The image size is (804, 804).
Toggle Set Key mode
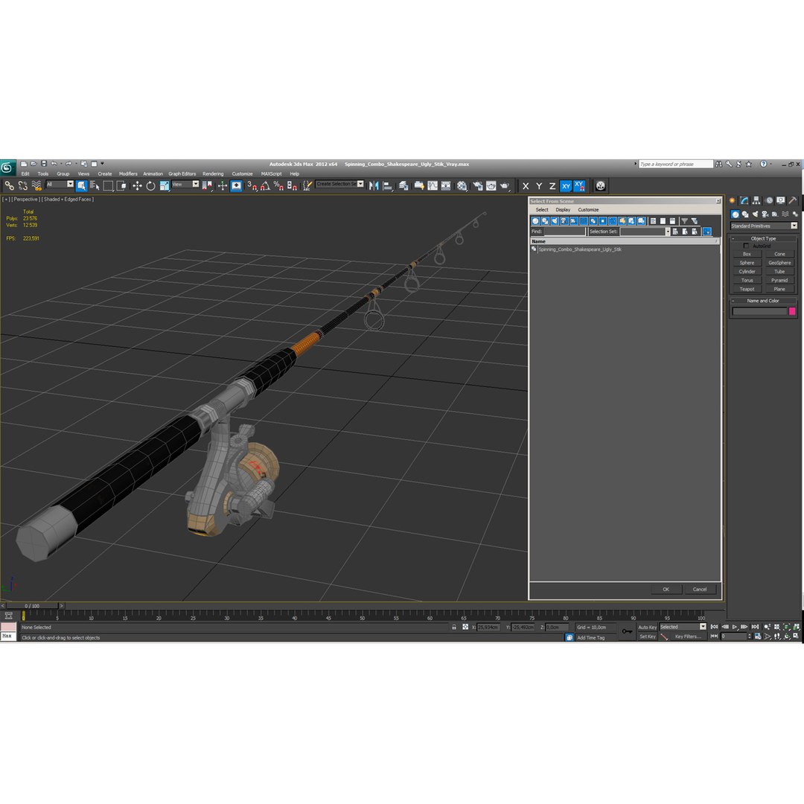tap(647, 636)
